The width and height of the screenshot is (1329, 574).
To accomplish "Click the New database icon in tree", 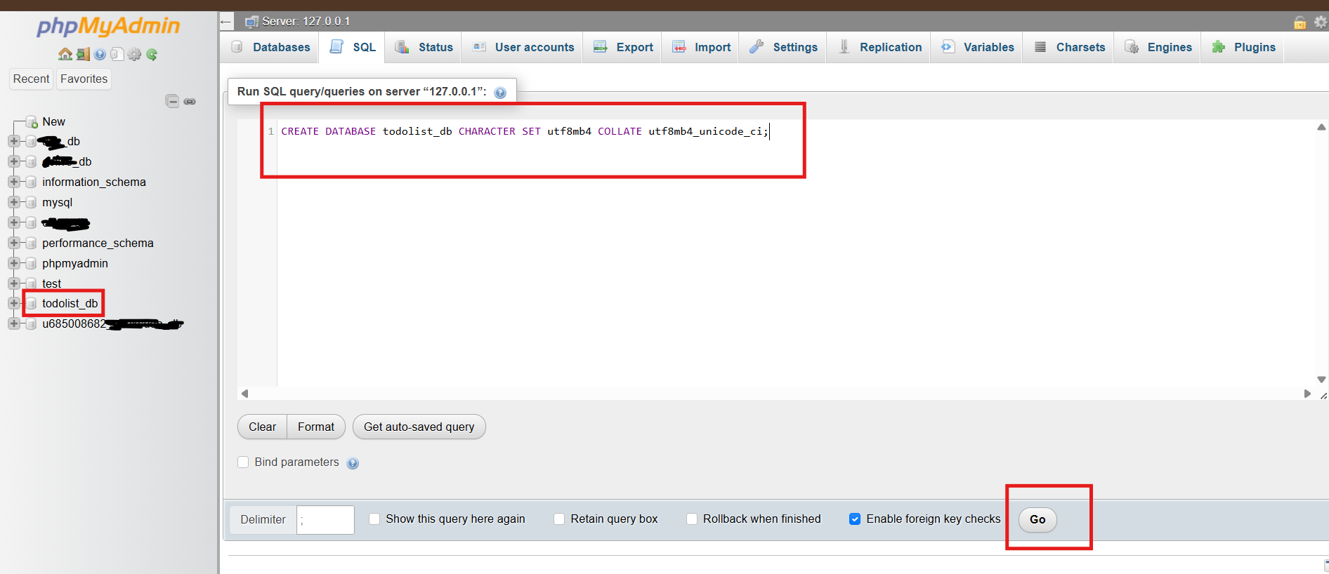I will coord(31,122).
